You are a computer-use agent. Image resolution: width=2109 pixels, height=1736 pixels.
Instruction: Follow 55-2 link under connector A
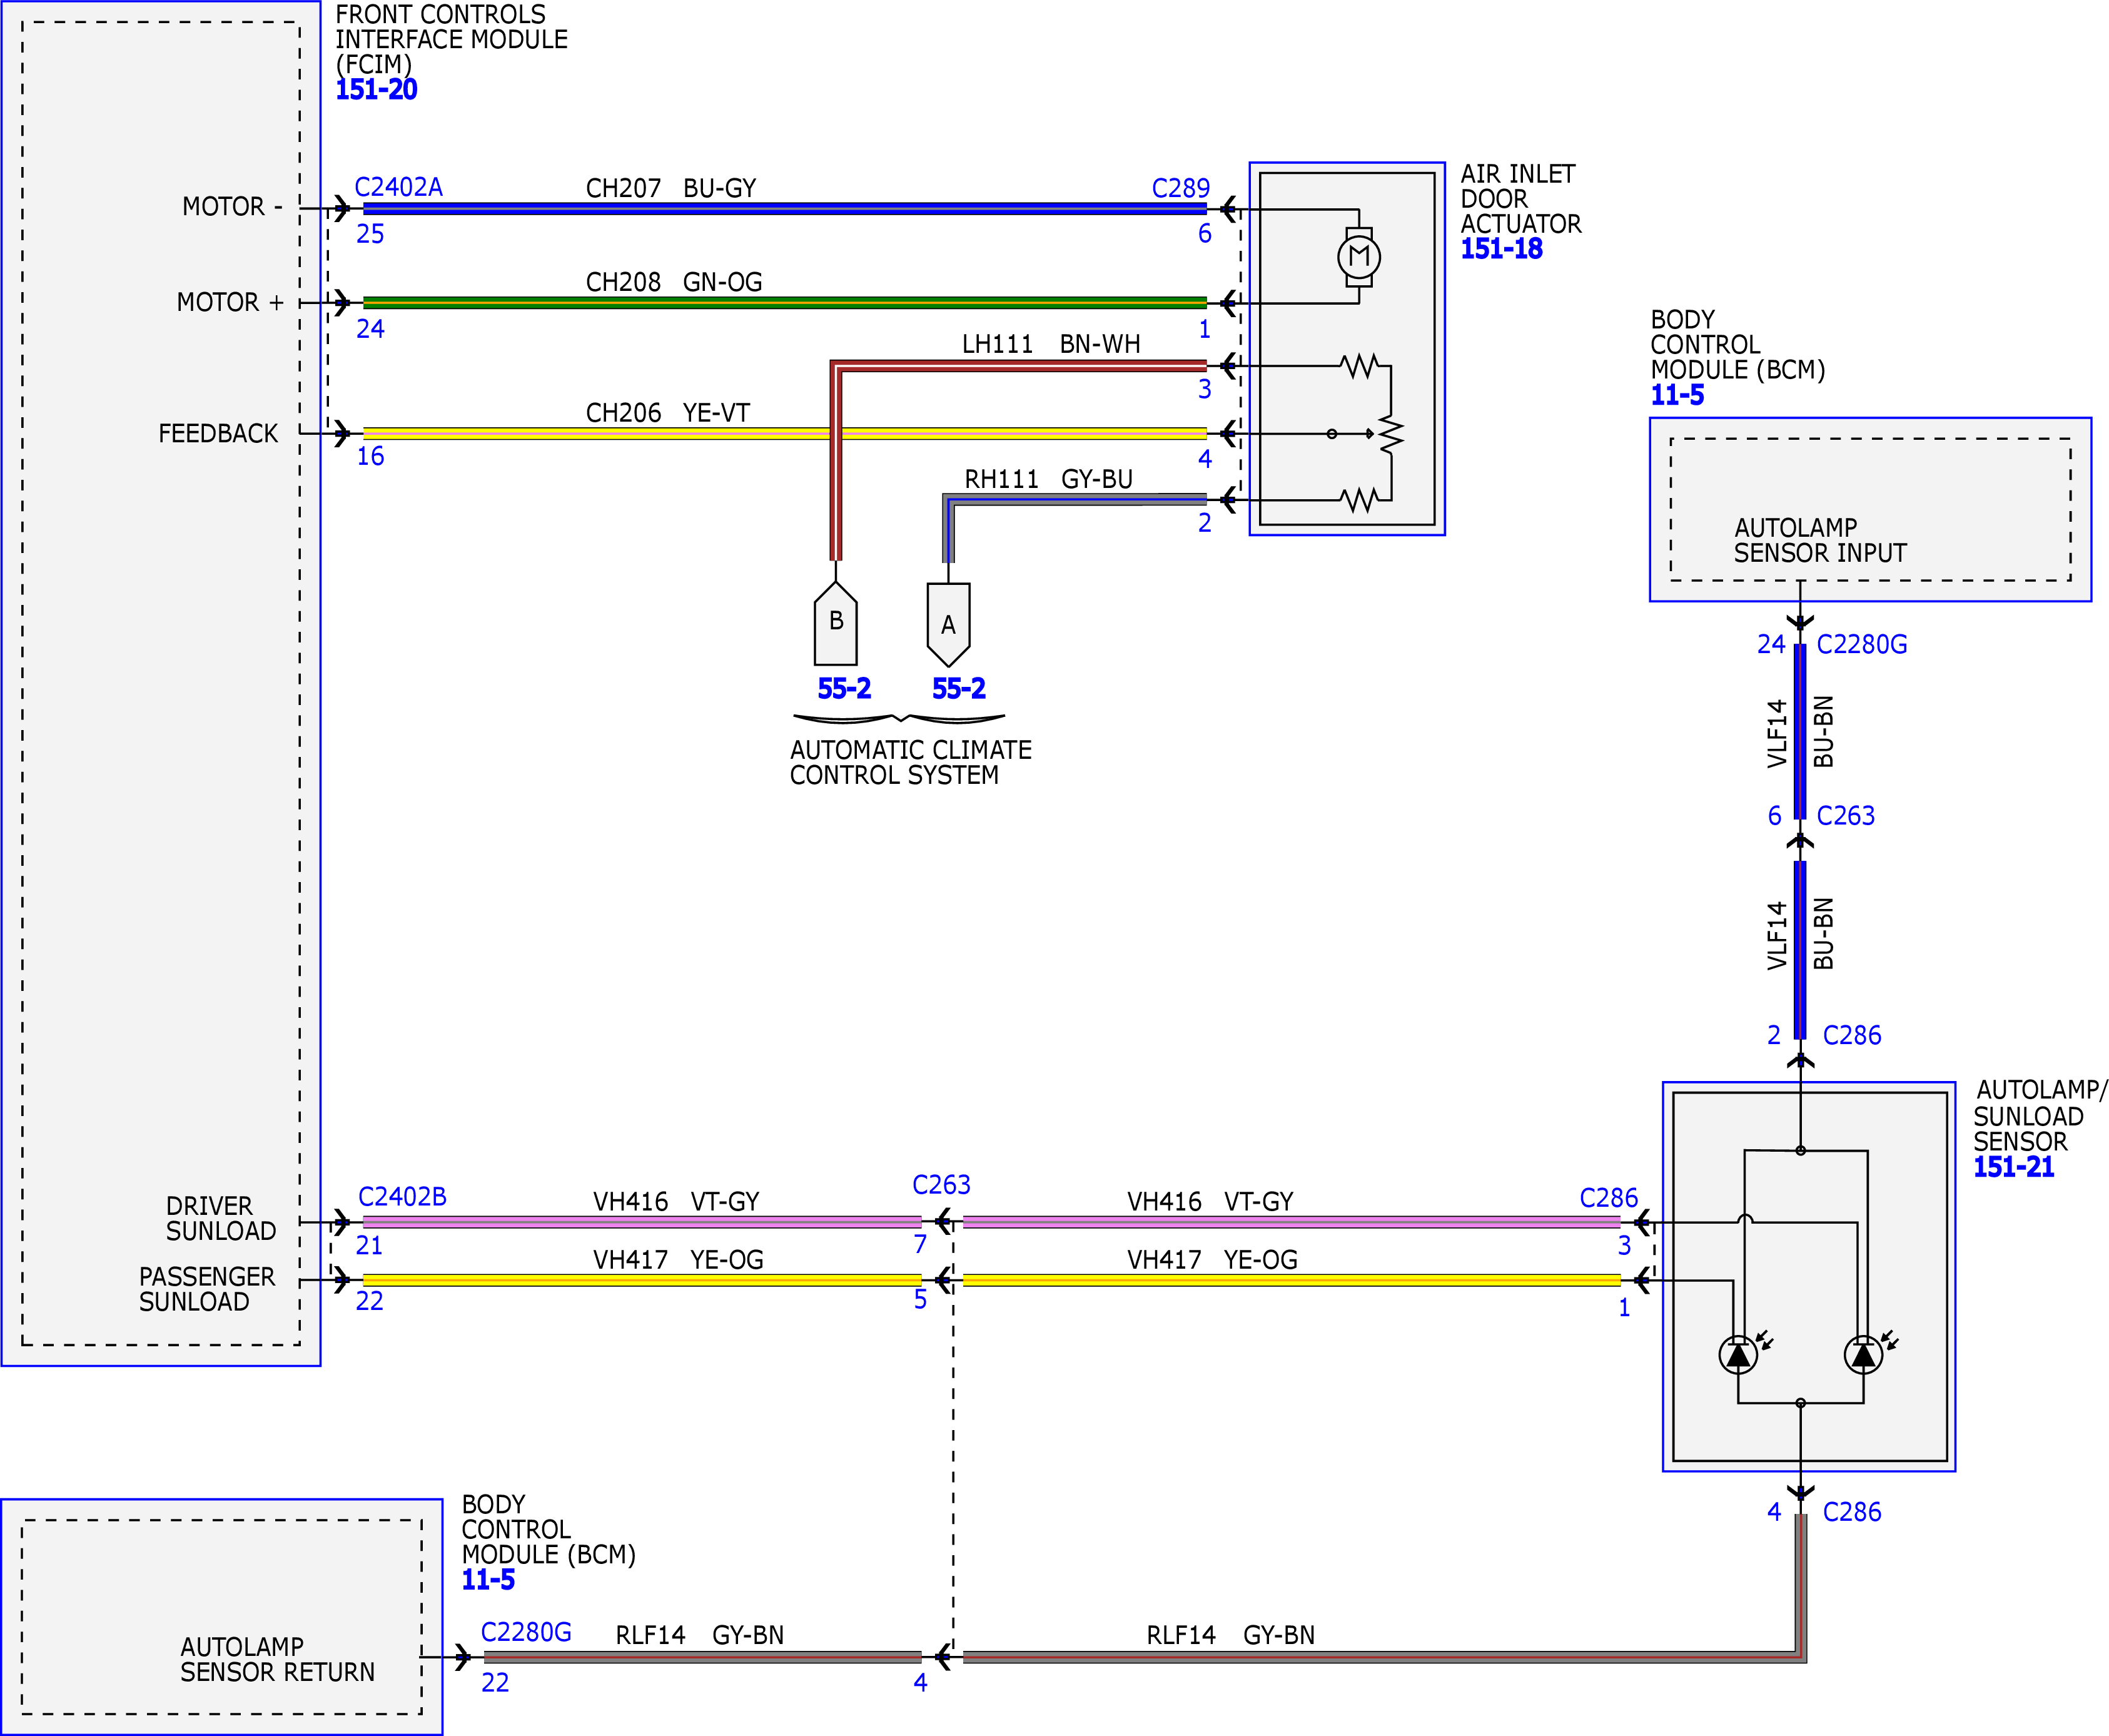coord(959,688)
